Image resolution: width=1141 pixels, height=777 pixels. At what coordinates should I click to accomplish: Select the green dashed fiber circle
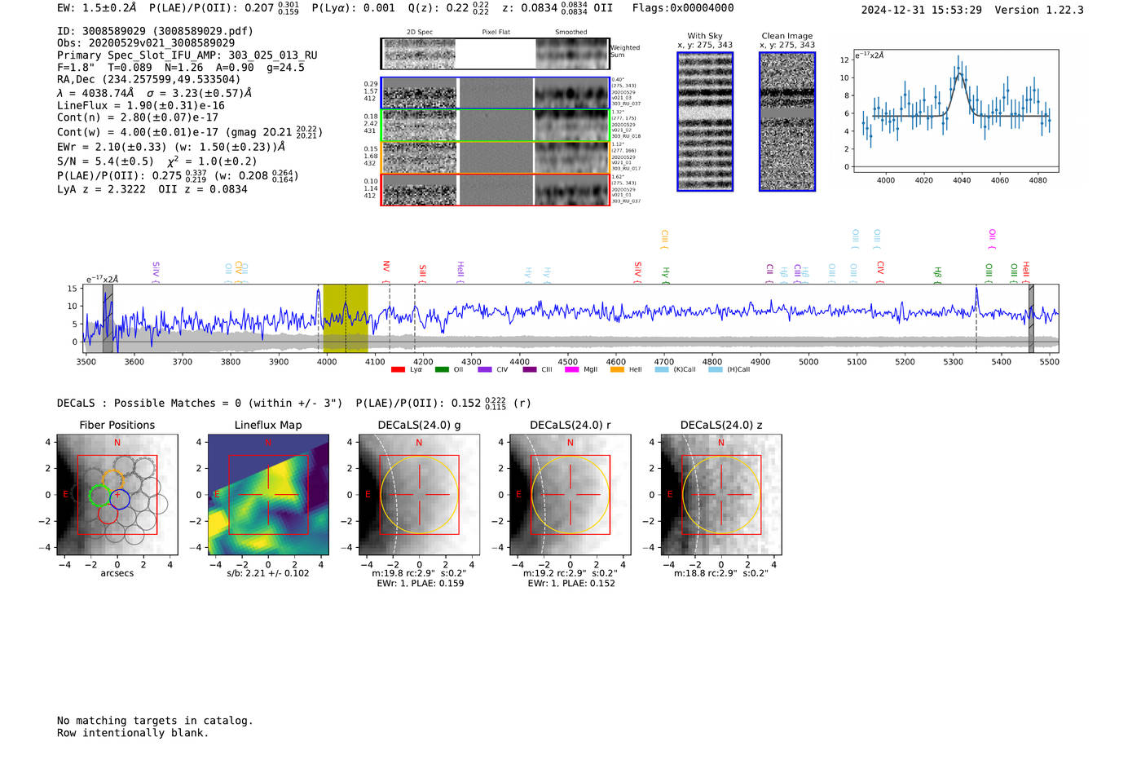click(x=99, y=495)
